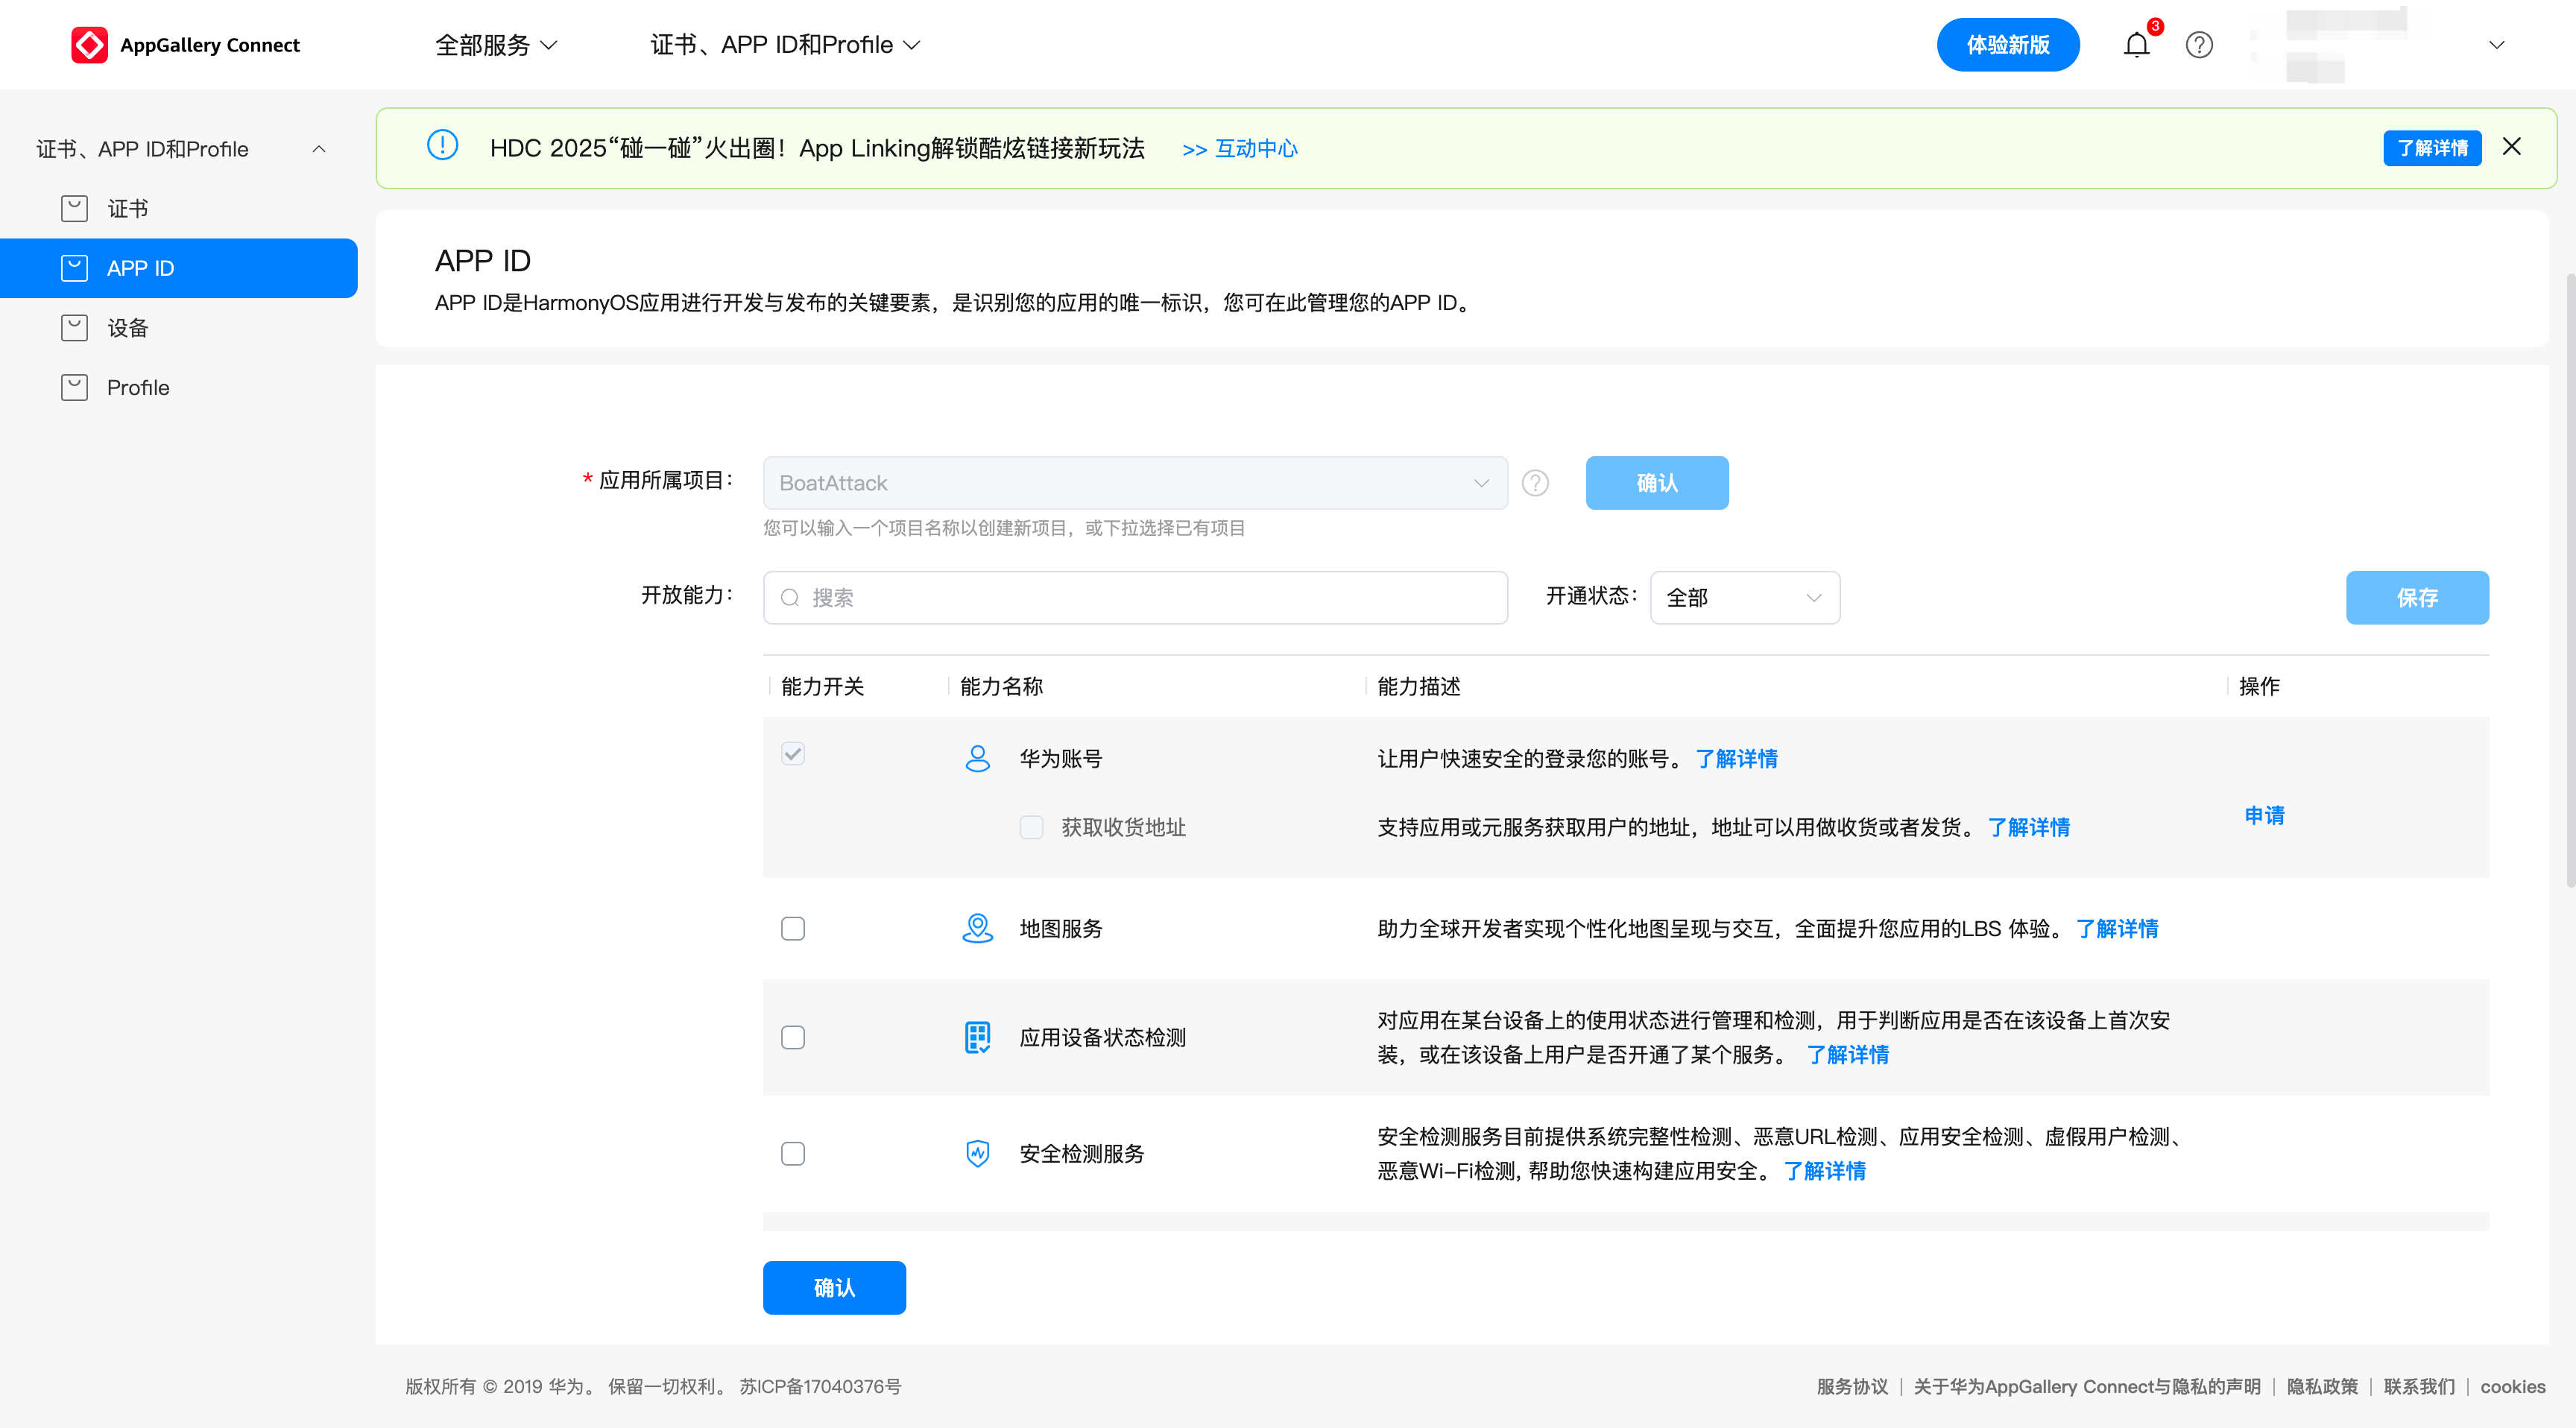
Task: Click the 开放能力 search input field
Action: [x=1135, y=597]
